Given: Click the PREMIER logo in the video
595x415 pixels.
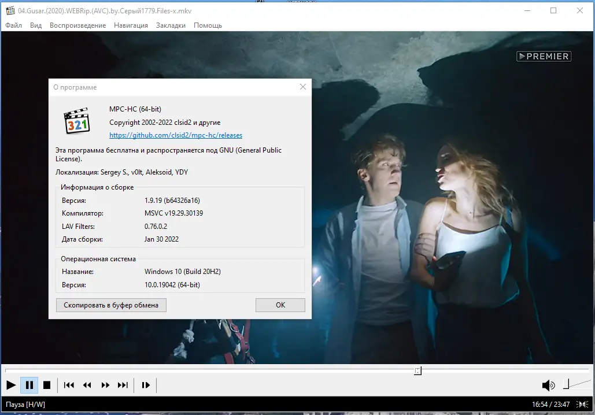Looking at the screenshot, I should [x=544, y=56].
